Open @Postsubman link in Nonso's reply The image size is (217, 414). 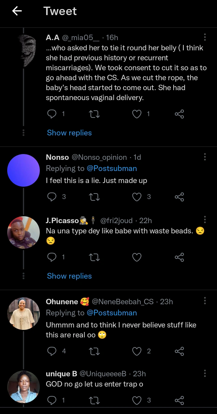pos(112,169)
